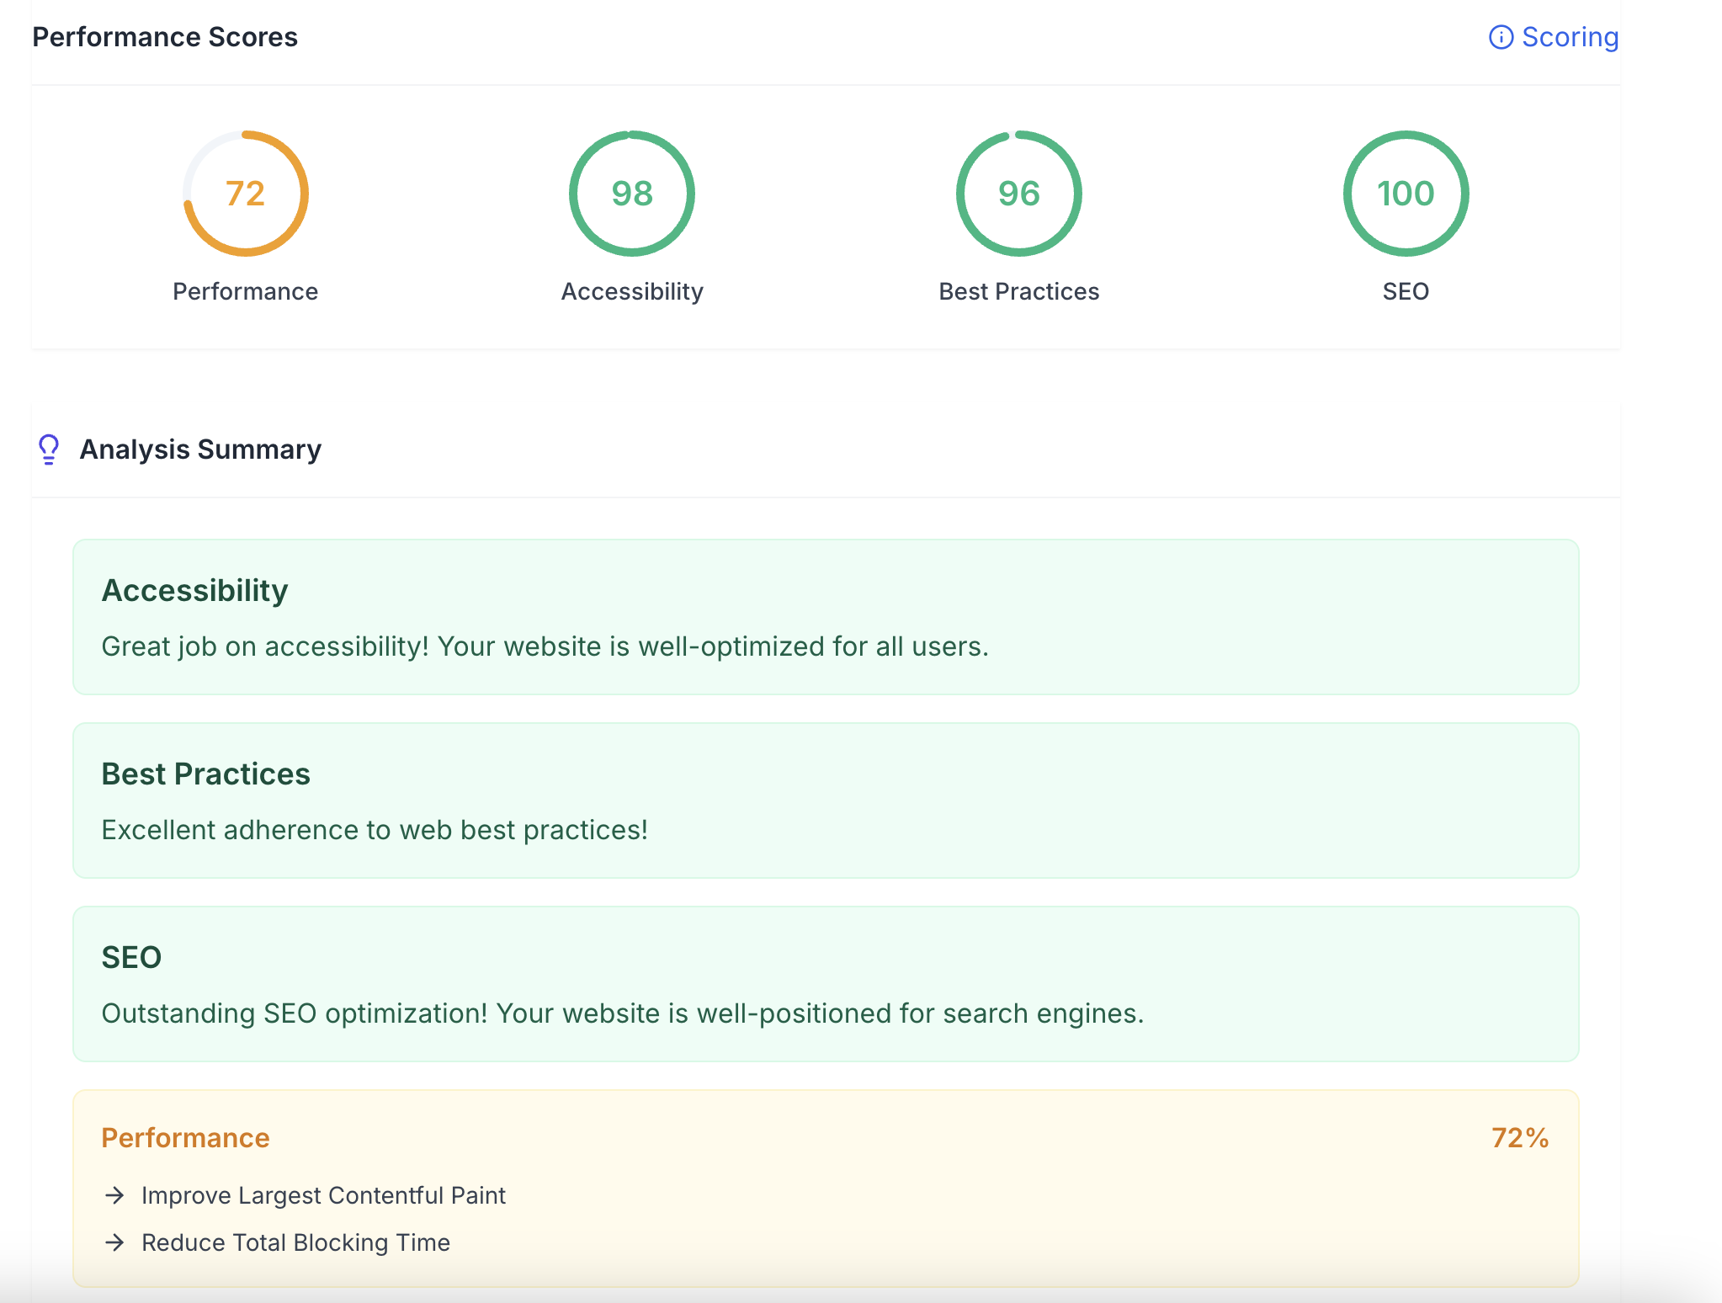The image size is (1722, 1303).
Task: Click the Scoring info circle icon
Action: [x=1501, y=37]
